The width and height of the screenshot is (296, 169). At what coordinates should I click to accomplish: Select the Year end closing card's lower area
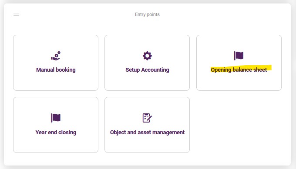[x=56, y=144]
